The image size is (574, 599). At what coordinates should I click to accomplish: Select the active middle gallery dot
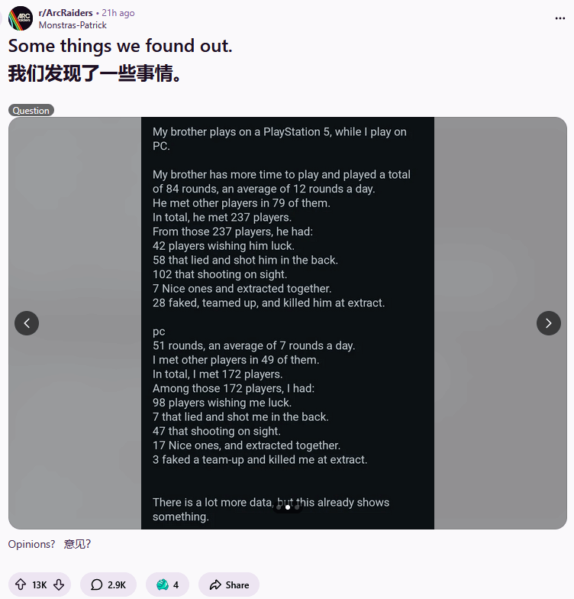tap(287, 507)
